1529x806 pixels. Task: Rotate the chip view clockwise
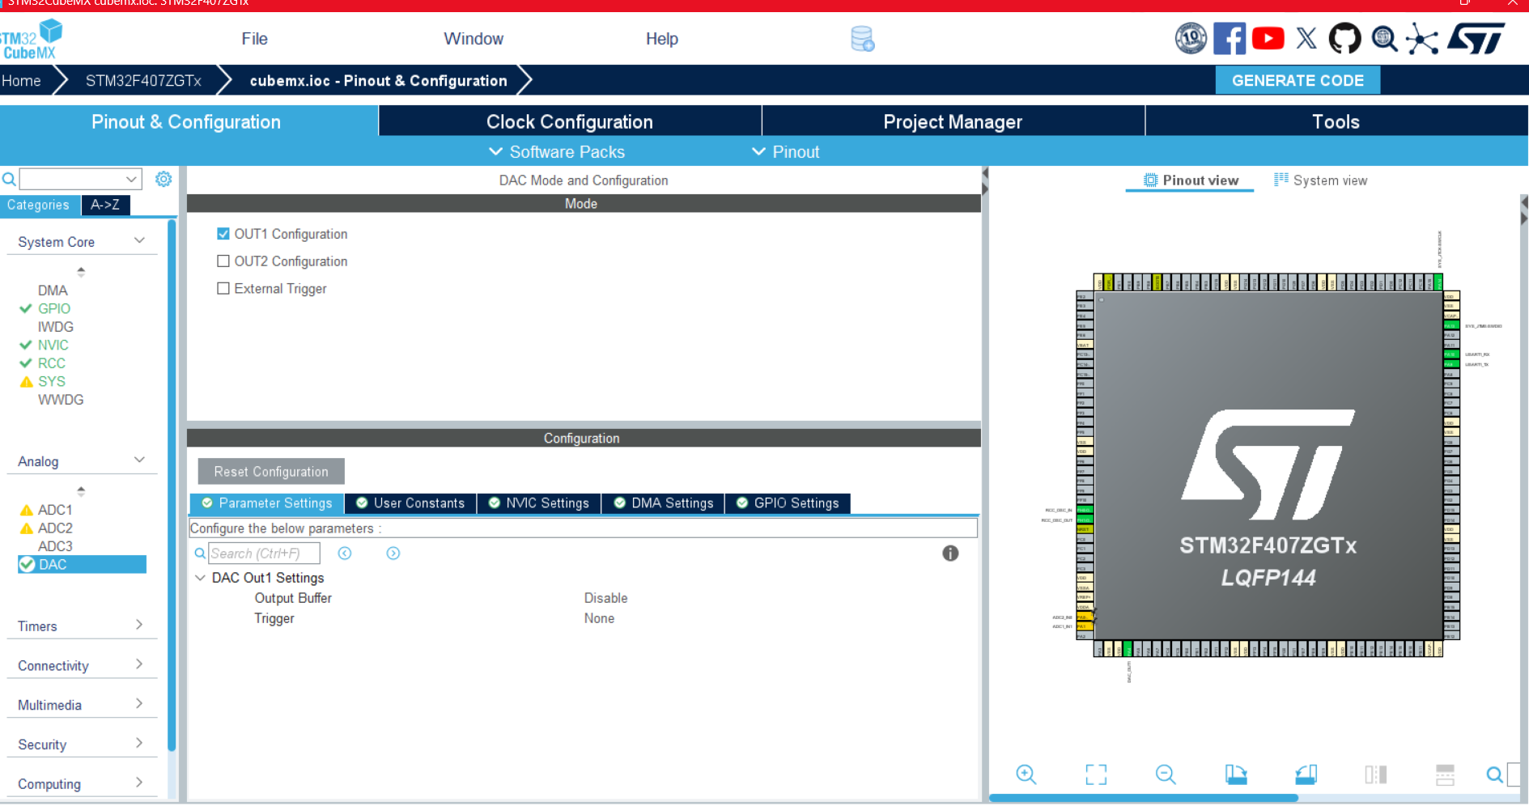pyautogui.click(x=1235, y=774)
